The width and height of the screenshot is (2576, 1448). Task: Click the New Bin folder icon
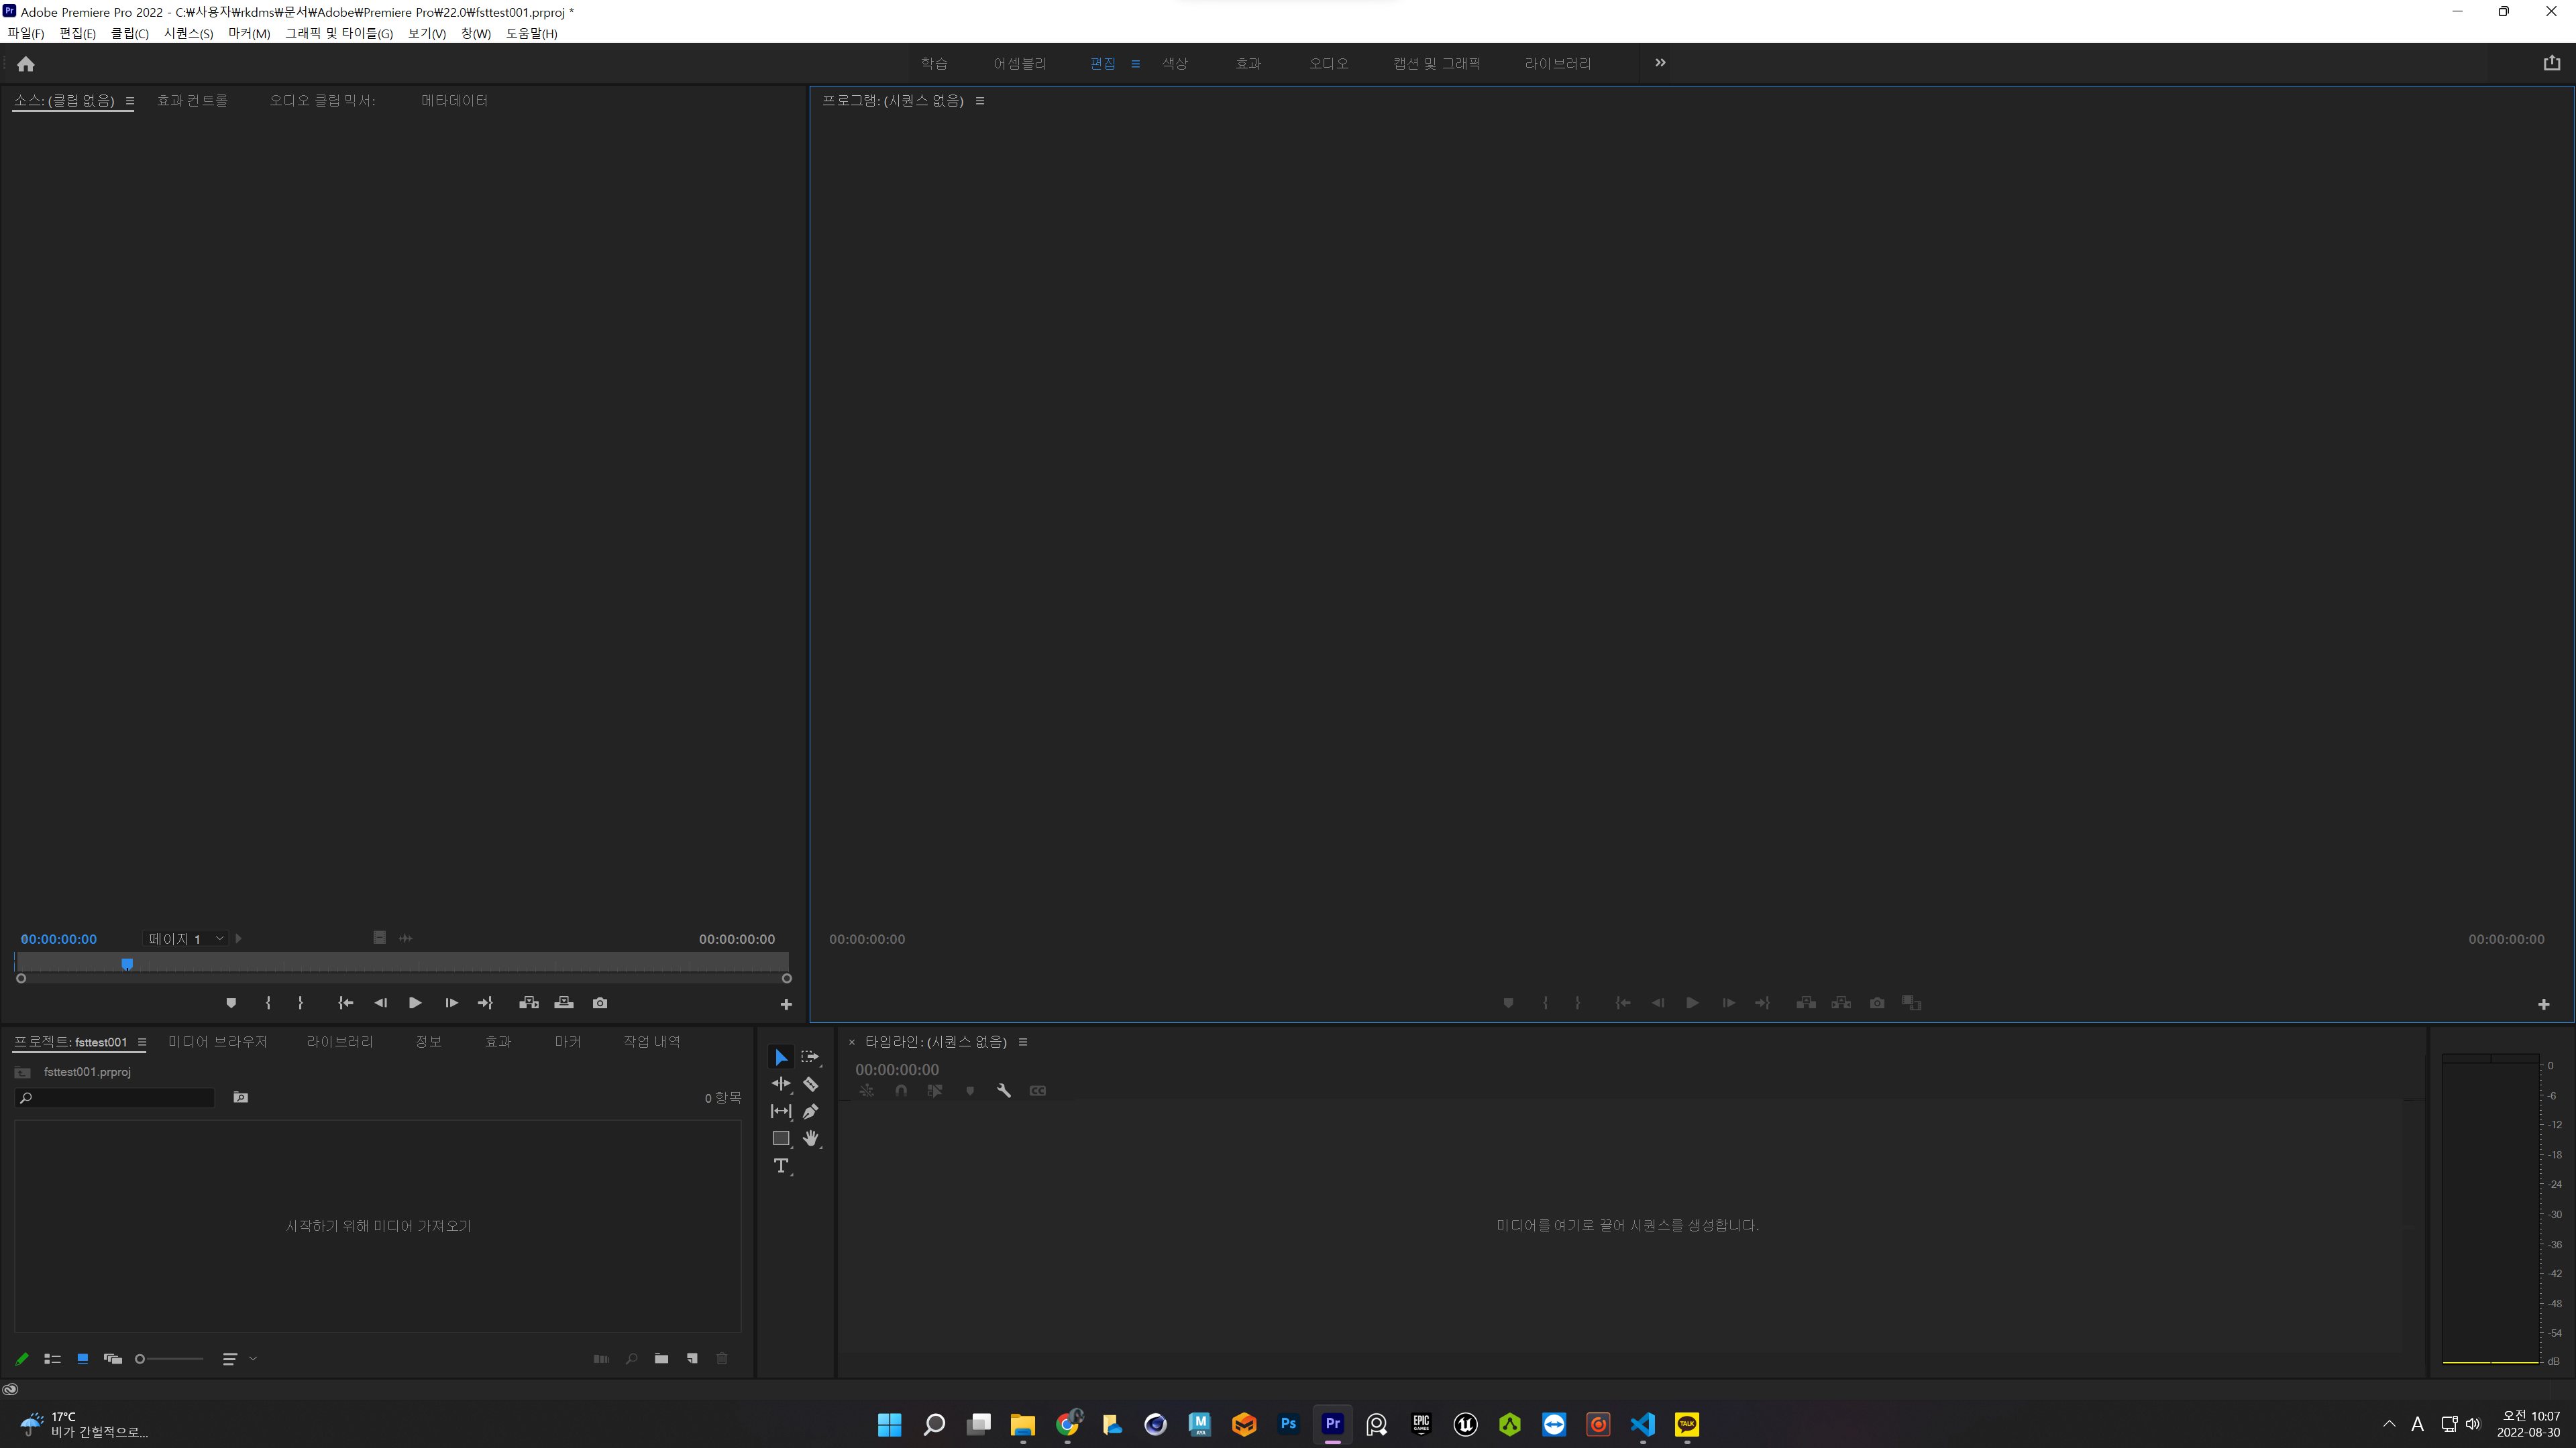(x=661, y=1359)
